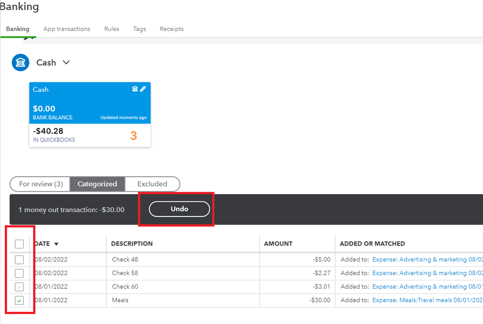Uncheck the Meals transaction checkbox

[x=19, y=300]
